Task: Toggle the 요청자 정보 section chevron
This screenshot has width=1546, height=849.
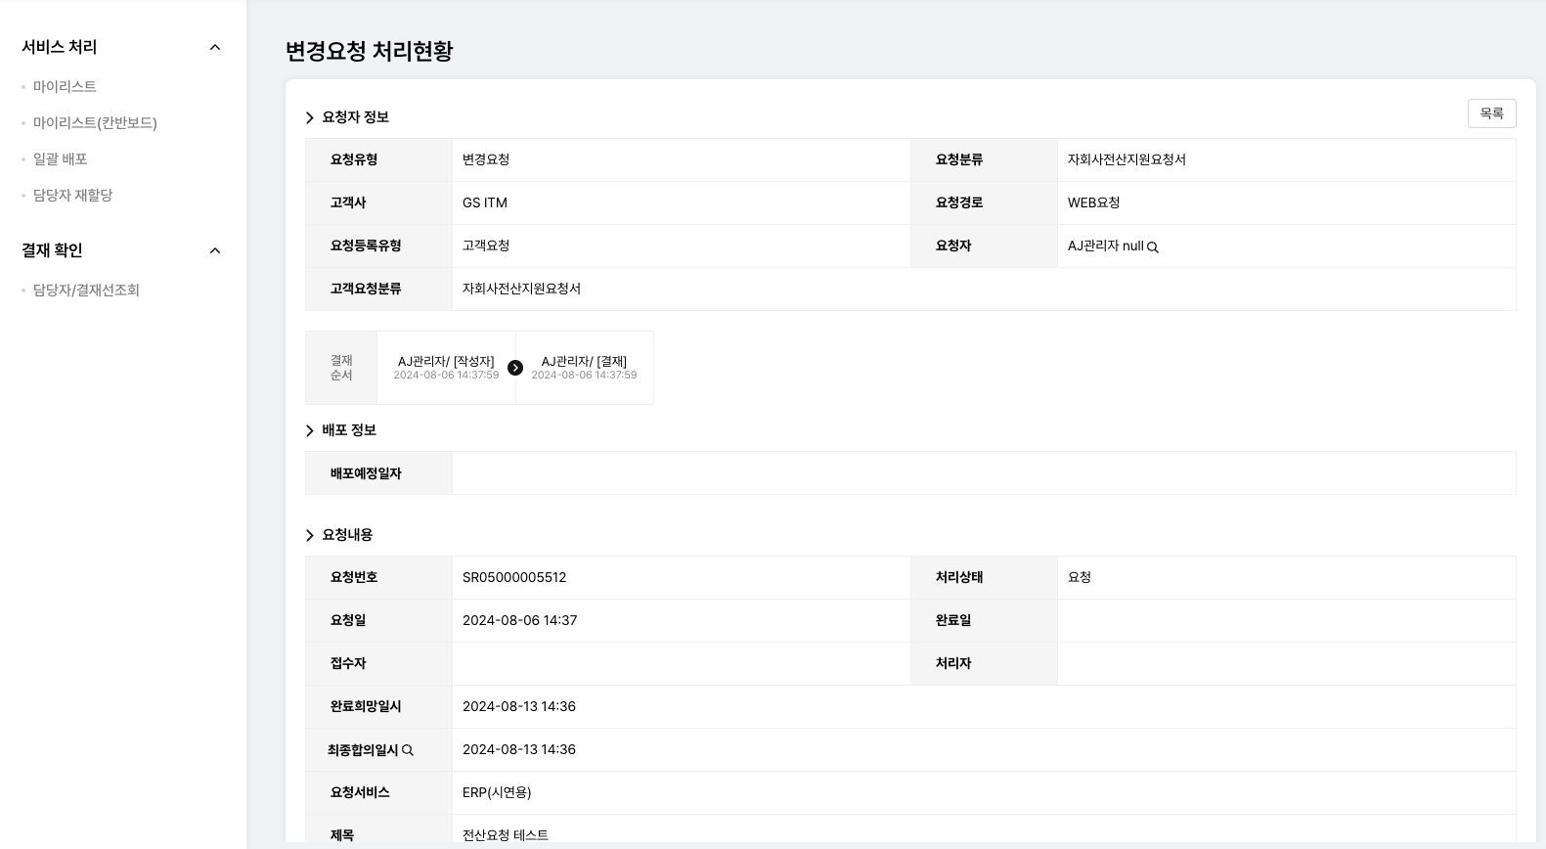Action: [x=310, y=117]
